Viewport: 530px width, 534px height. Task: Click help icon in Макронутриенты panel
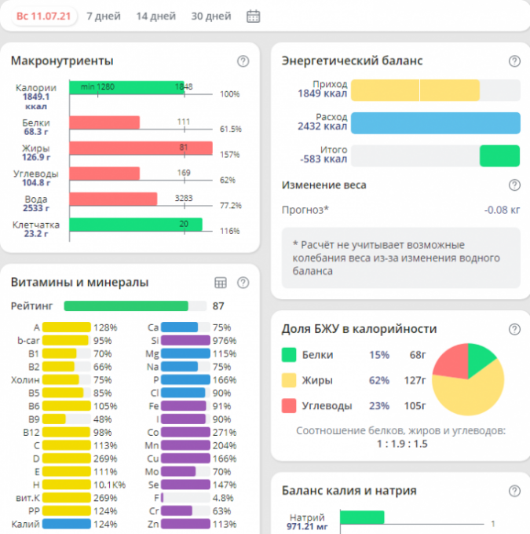tap(243, 61)
